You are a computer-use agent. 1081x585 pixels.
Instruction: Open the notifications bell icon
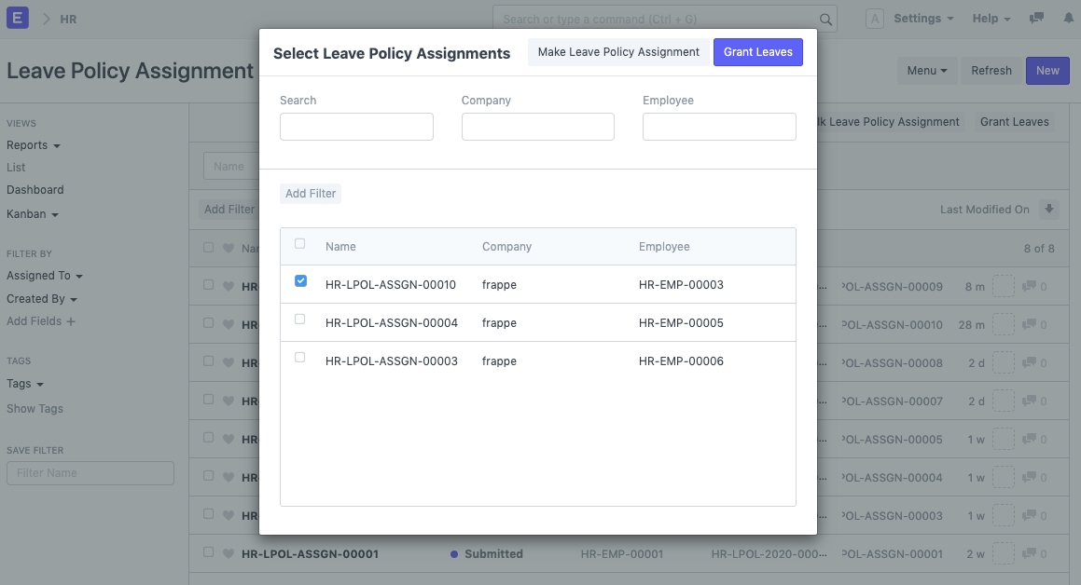point(1068,19)
